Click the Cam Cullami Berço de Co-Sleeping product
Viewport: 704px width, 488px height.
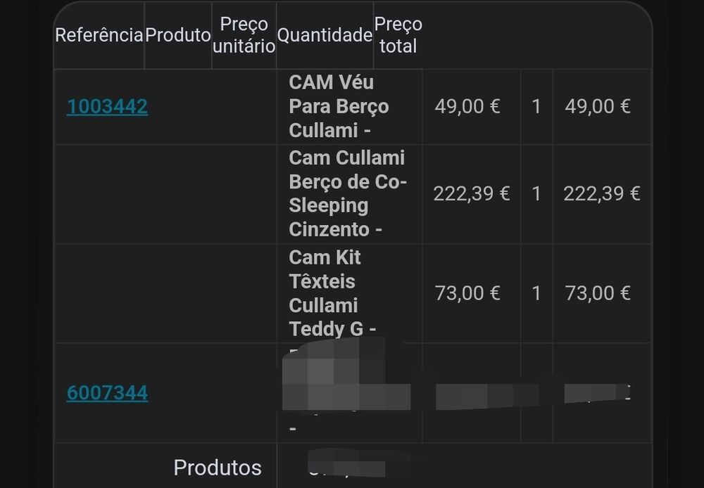[x=347, y=194]
